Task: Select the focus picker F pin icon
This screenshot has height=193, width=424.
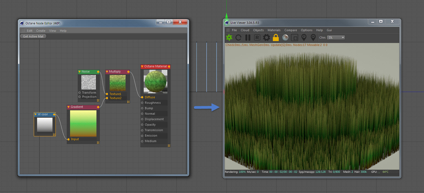Action: (304, 37)
